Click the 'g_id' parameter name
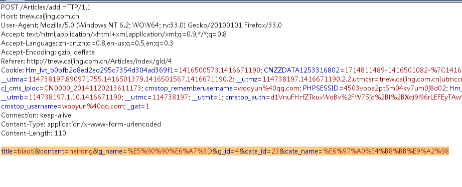 coord(224,151)
